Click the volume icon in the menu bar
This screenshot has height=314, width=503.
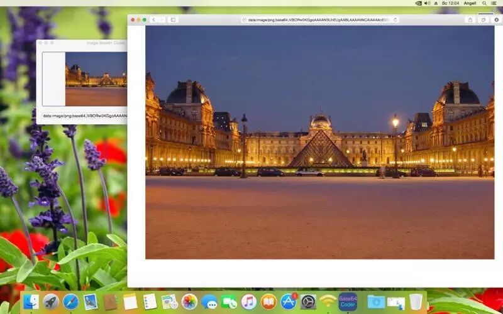pyautogui.click(x=428, y=3)
